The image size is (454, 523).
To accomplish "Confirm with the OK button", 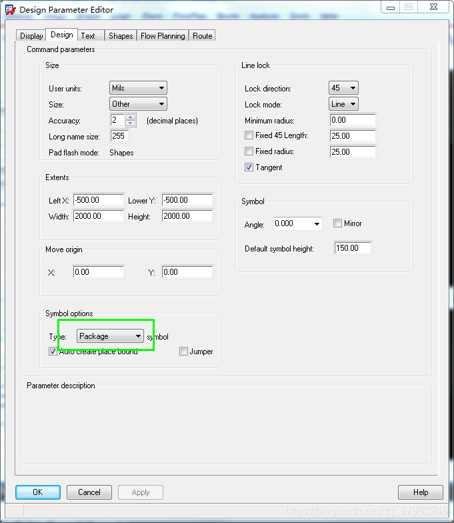I will (38, 492).
